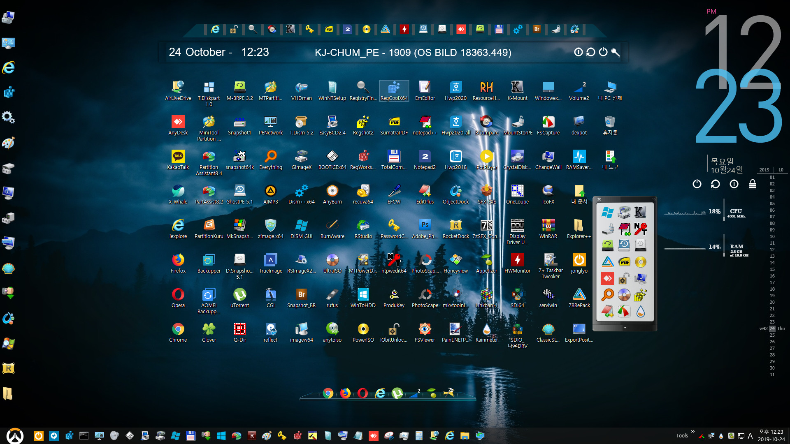Launch the AIMP3 desktop shortcut
The image size is (790, 444).
pyautogui.click(x=270, y=194)
